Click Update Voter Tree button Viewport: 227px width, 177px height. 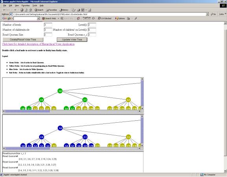pos(72,40)
